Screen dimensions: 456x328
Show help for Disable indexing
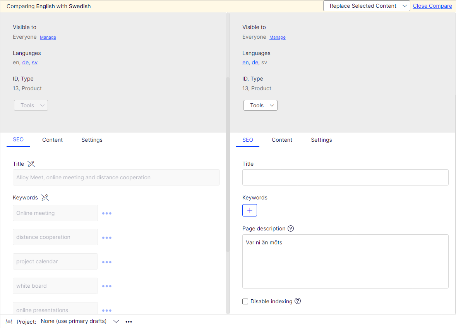point(298,301)
